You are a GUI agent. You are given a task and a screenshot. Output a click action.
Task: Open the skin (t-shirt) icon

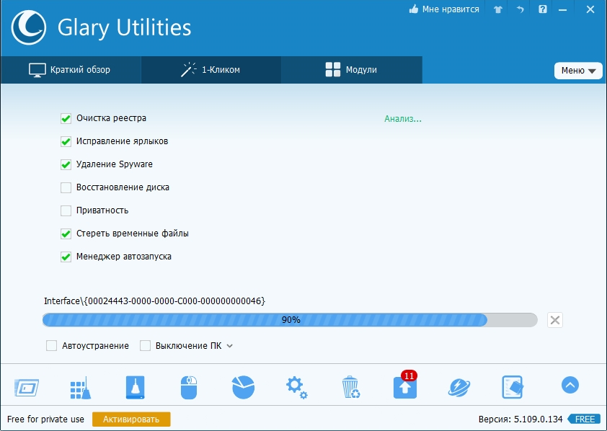click(498, 9)
